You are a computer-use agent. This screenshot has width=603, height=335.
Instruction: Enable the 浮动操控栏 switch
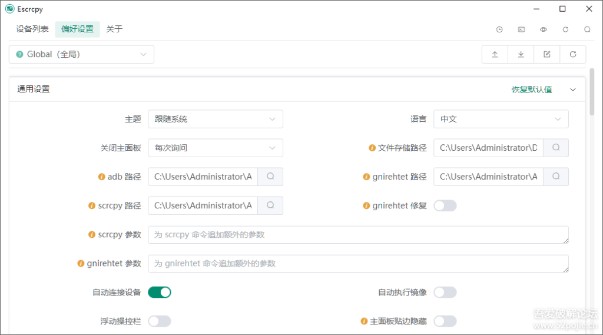[x=160, y=321]
